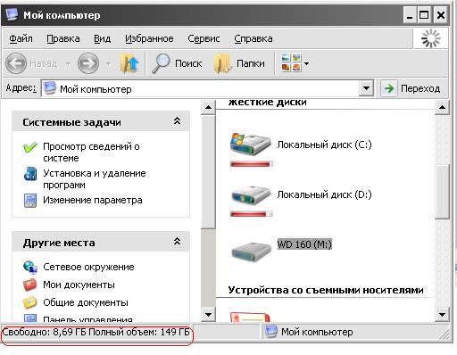Click the right pane scrollbar thumb
The height and width of the screenshot is (355, 457).
[x=442, y=193]
